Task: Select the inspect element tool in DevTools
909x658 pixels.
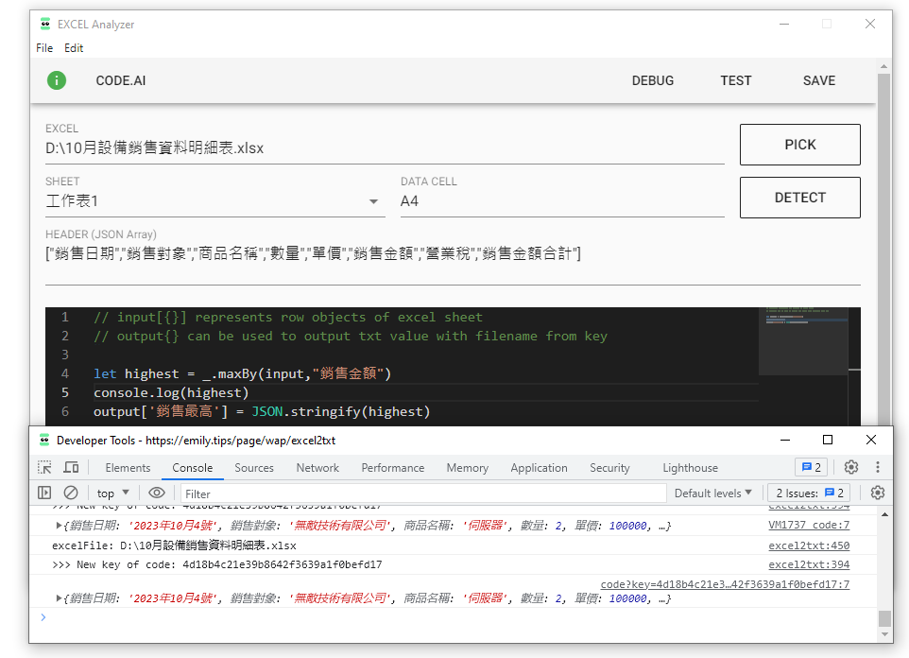Action: click(x=44, y=467)
